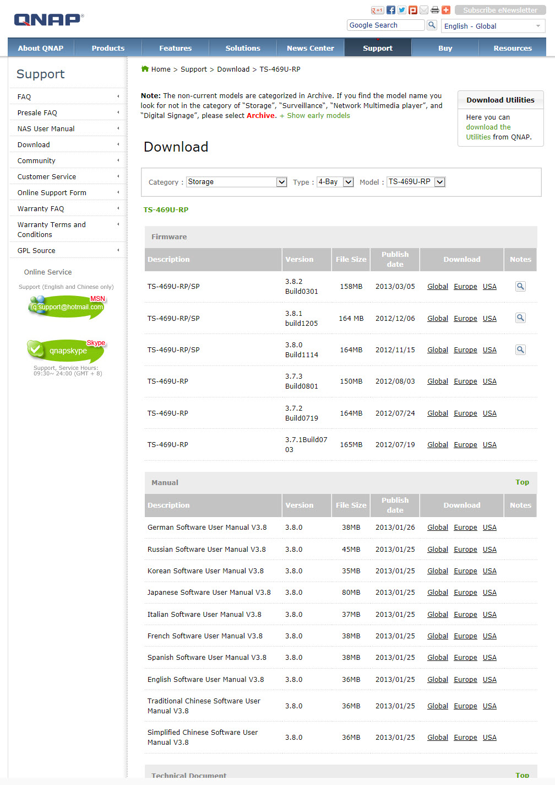
Task: Click inside the Google Search field
Action: [386, 25]
